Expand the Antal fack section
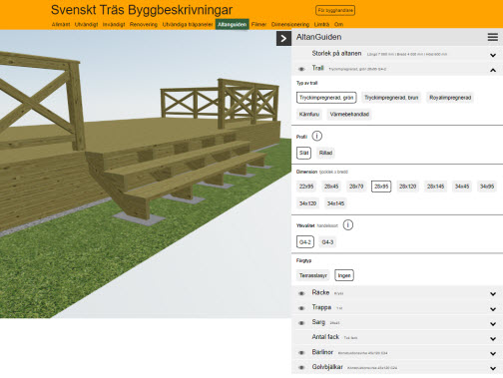The height and width of the screenshot is (378, 503). click(493, 339)
